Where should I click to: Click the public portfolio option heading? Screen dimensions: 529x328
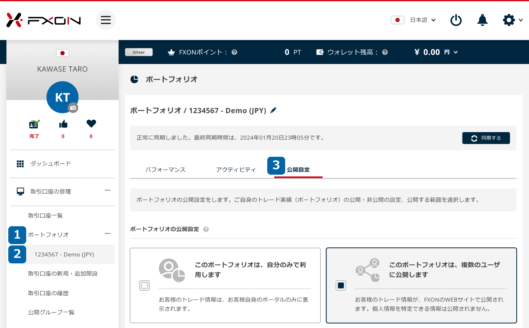pos(444,270)
